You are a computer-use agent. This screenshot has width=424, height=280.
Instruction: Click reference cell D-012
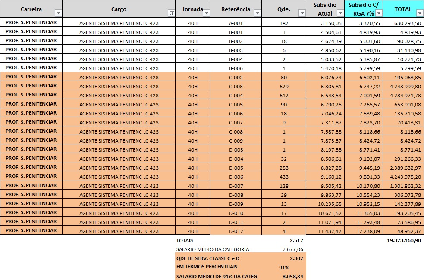pos(236,231)
